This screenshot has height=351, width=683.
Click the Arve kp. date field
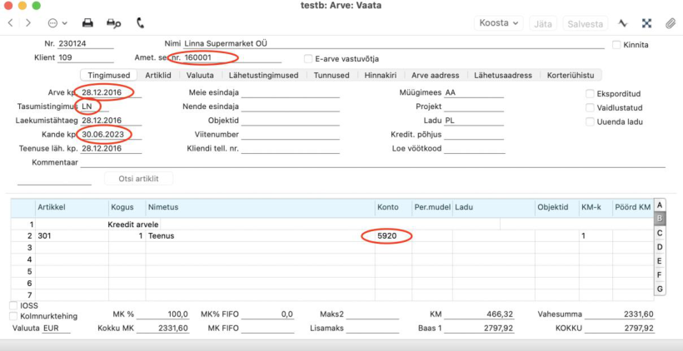111,93
